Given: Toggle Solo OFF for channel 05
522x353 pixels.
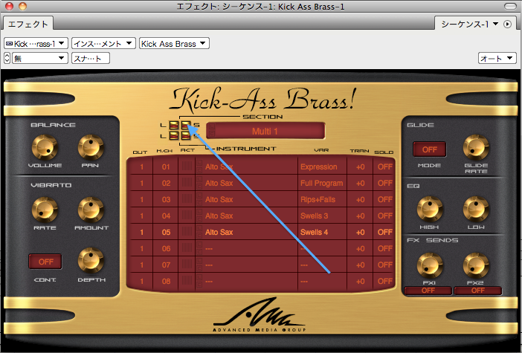Looking at the screenshot, I should 385,232.
